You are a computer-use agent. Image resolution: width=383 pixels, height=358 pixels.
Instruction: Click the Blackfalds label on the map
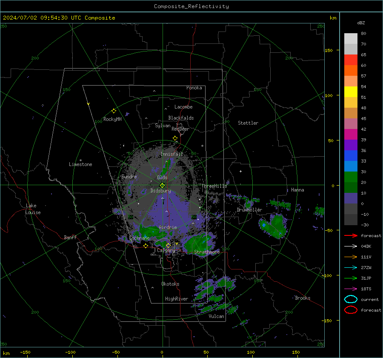[181, 118]
